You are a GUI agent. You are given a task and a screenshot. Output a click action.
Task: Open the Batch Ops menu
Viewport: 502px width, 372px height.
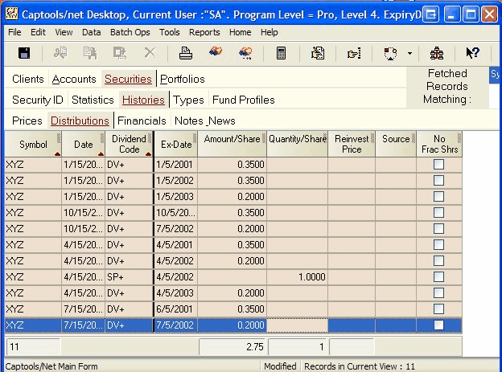[x=130, y=32]
